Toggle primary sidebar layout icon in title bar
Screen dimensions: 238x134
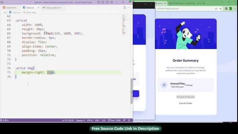(99, 2)
